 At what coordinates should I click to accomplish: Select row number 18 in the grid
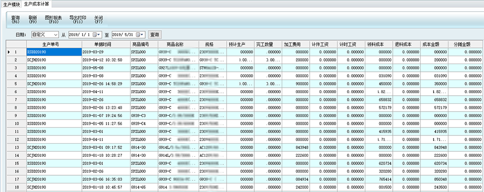(16, 187)
